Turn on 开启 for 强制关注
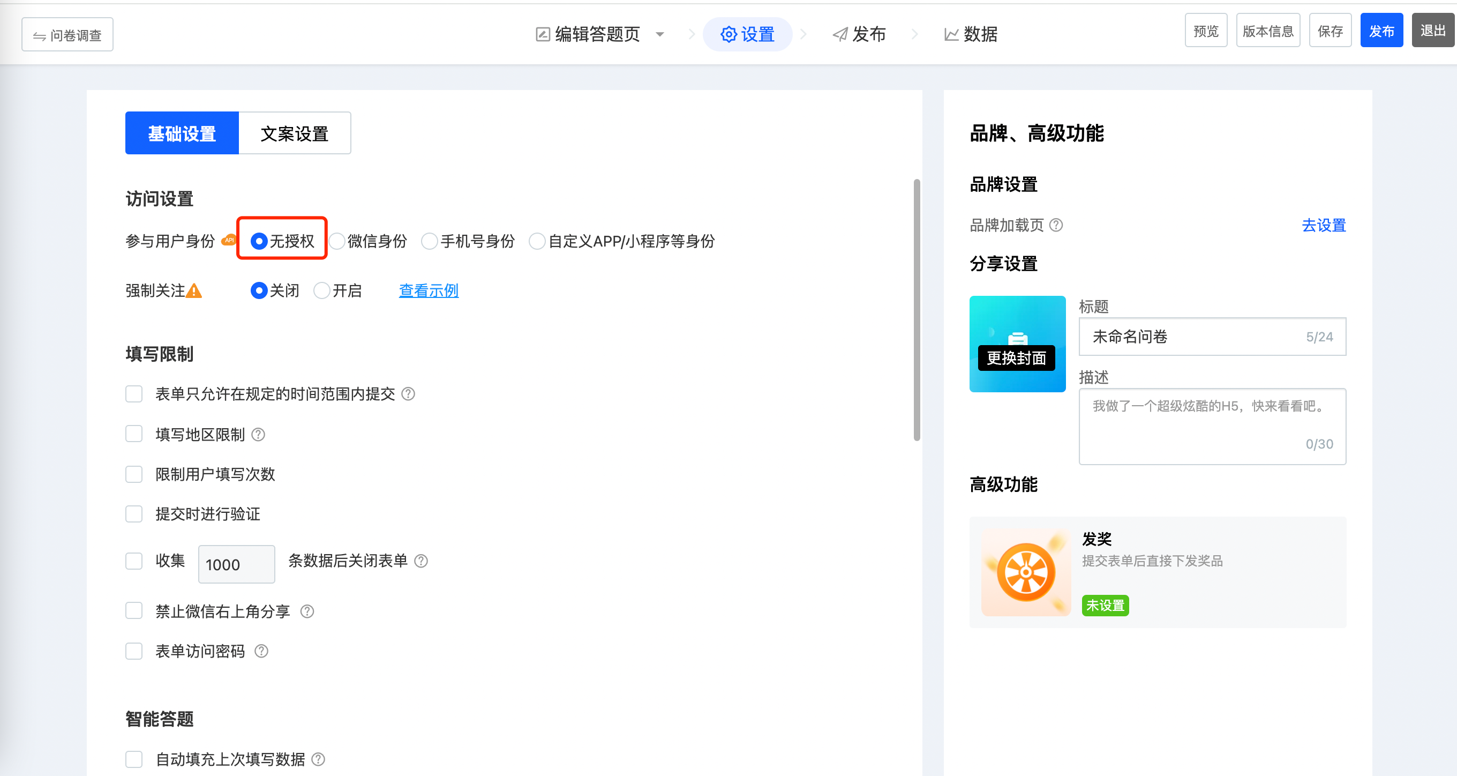Image resolution: width=1457 pixels, height=776 pixels. pos(322,291)
